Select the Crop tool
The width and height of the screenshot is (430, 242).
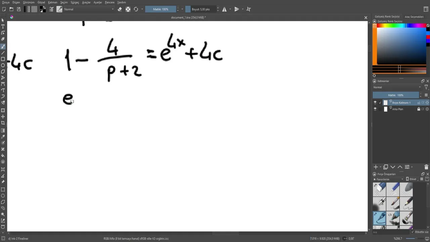click(3, 123)
